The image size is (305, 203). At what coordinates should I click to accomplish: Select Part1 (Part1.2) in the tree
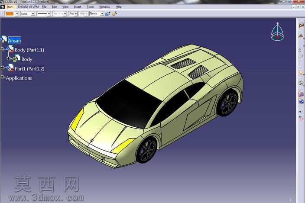pos(29,68)
